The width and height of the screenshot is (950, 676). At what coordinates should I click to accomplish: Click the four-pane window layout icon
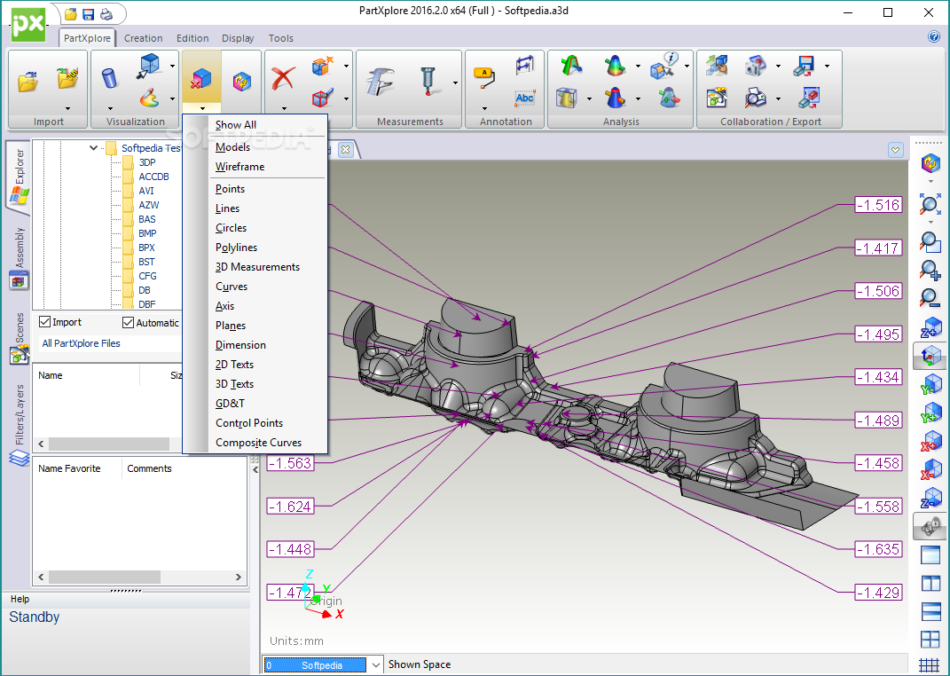coord(930,640)
